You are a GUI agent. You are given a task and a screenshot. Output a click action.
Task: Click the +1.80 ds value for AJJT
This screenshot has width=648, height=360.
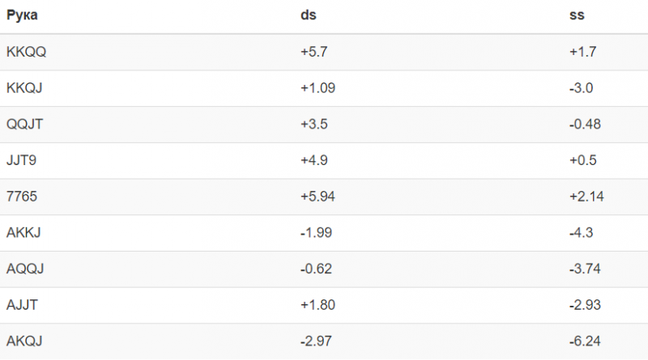click(x=318, y=305)
